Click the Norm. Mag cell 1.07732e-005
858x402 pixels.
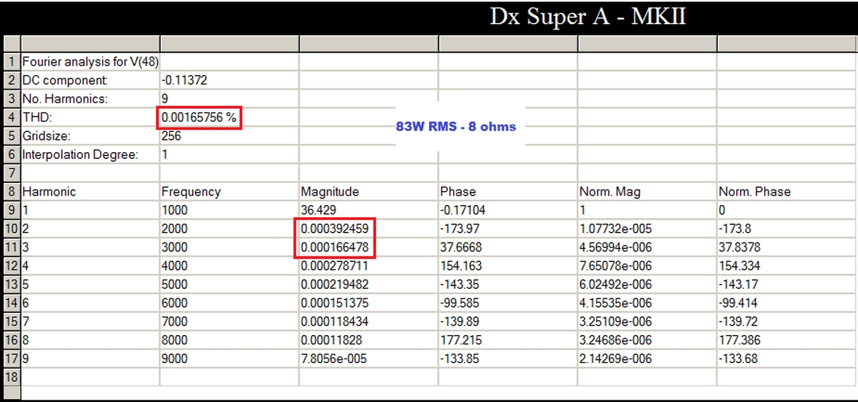click(647, 228)
